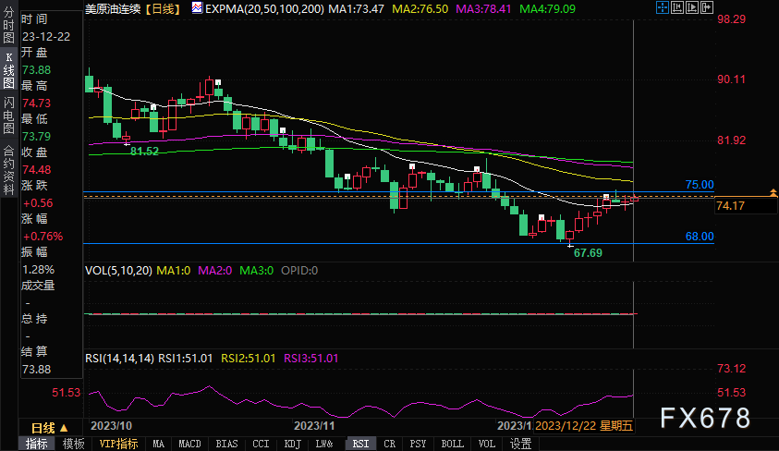Click the 振幅 value 1.28%

(x=38, y=270)
